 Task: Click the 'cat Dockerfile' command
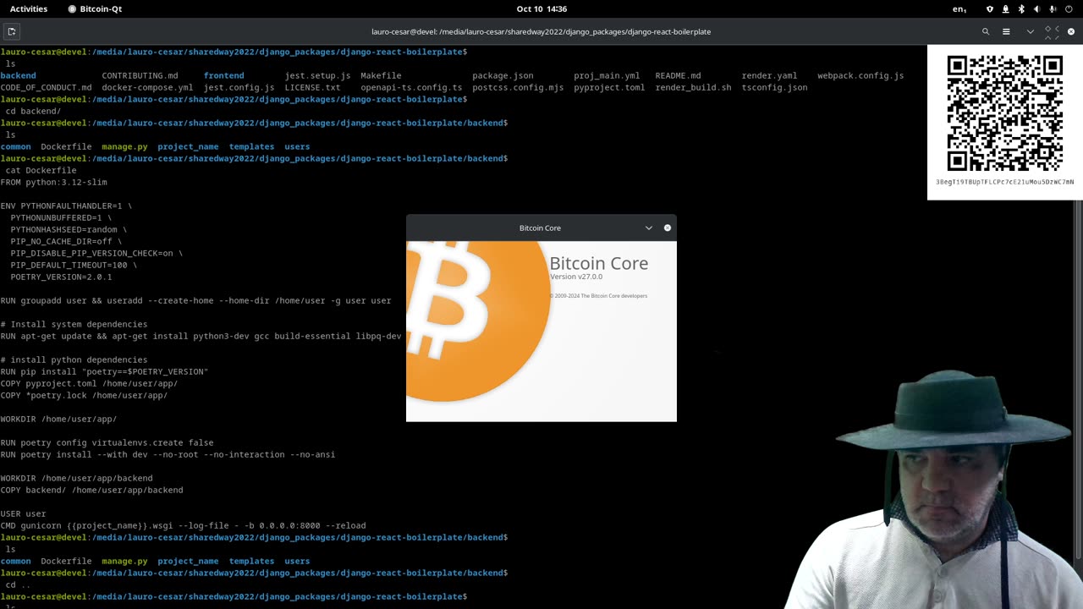(41, 170)
